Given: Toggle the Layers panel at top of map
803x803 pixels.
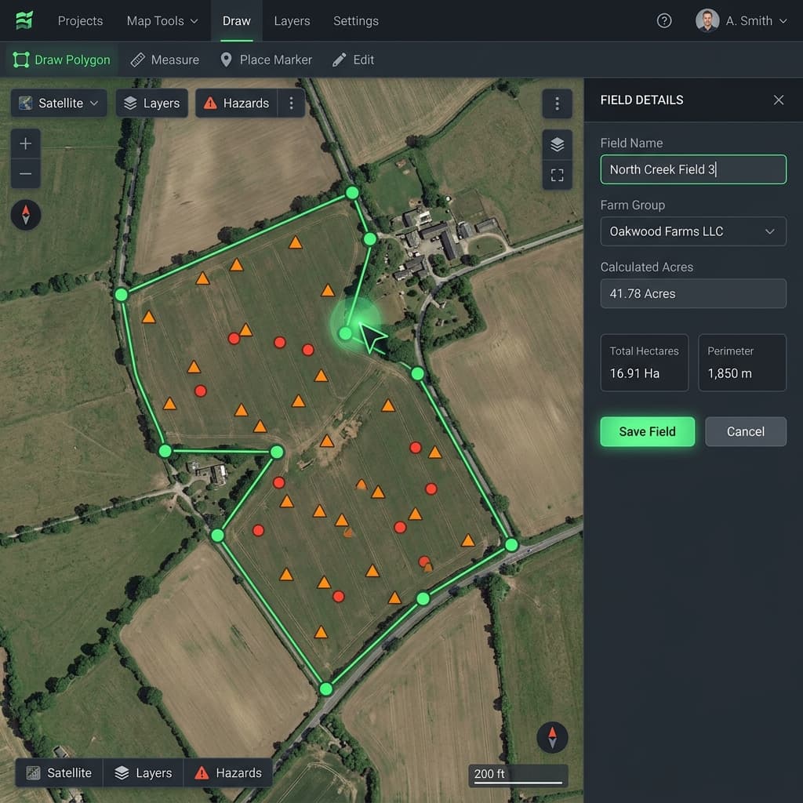Looking at the screenshot, I should [x=151, y=103].
